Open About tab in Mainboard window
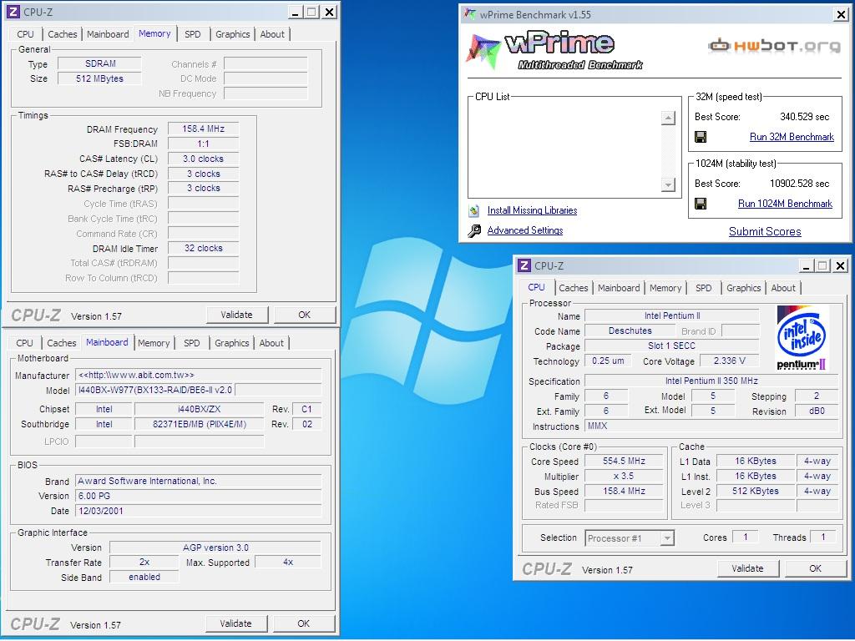 [x=271, y=343]
